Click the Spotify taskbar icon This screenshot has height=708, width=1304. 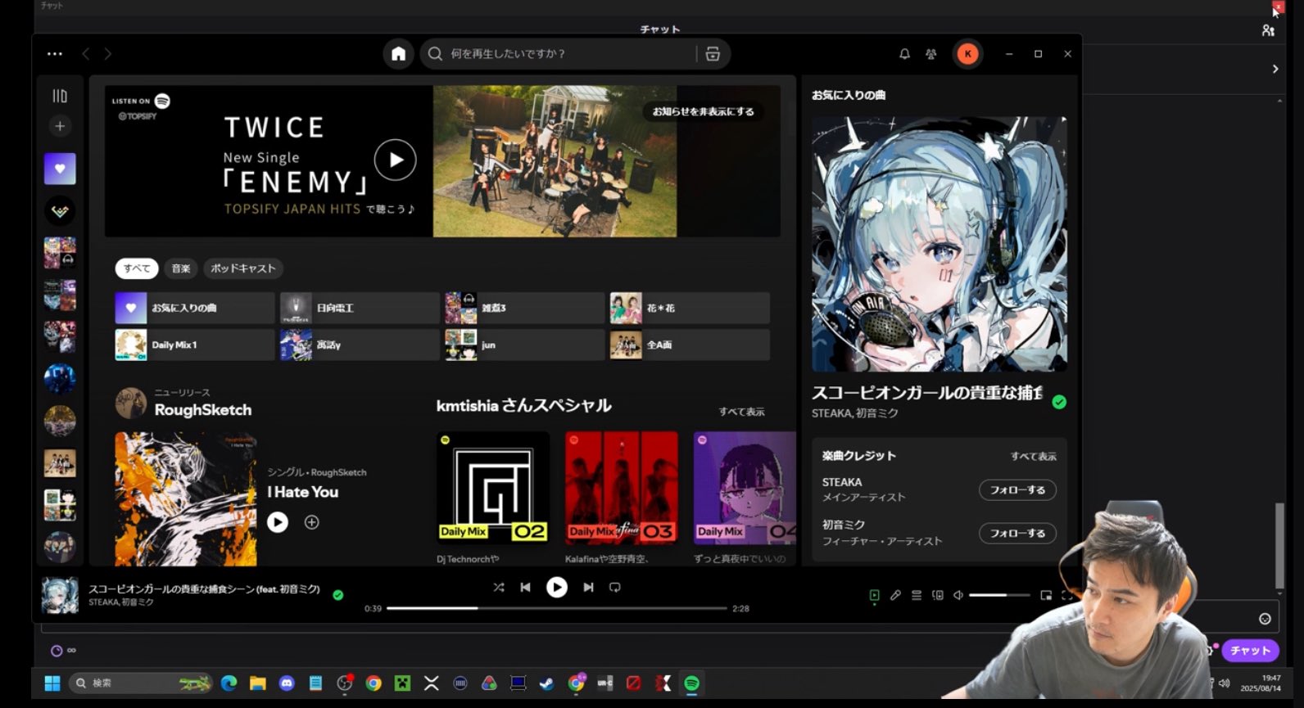691,683
